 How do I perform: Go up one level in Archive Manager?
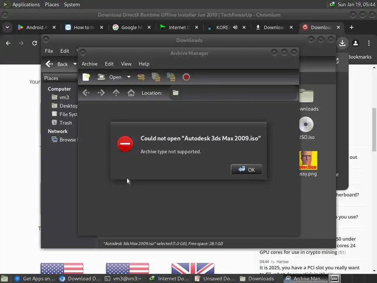tap(116, 92)
